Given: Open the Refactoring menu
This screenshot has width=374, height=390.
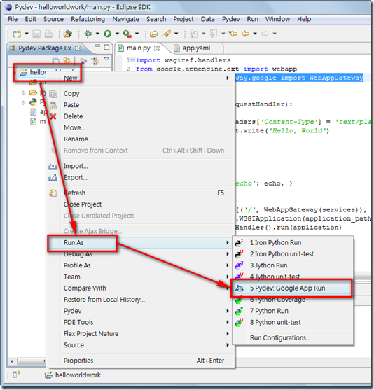Looking at the screenshot, I should click(x=88, y=19).
